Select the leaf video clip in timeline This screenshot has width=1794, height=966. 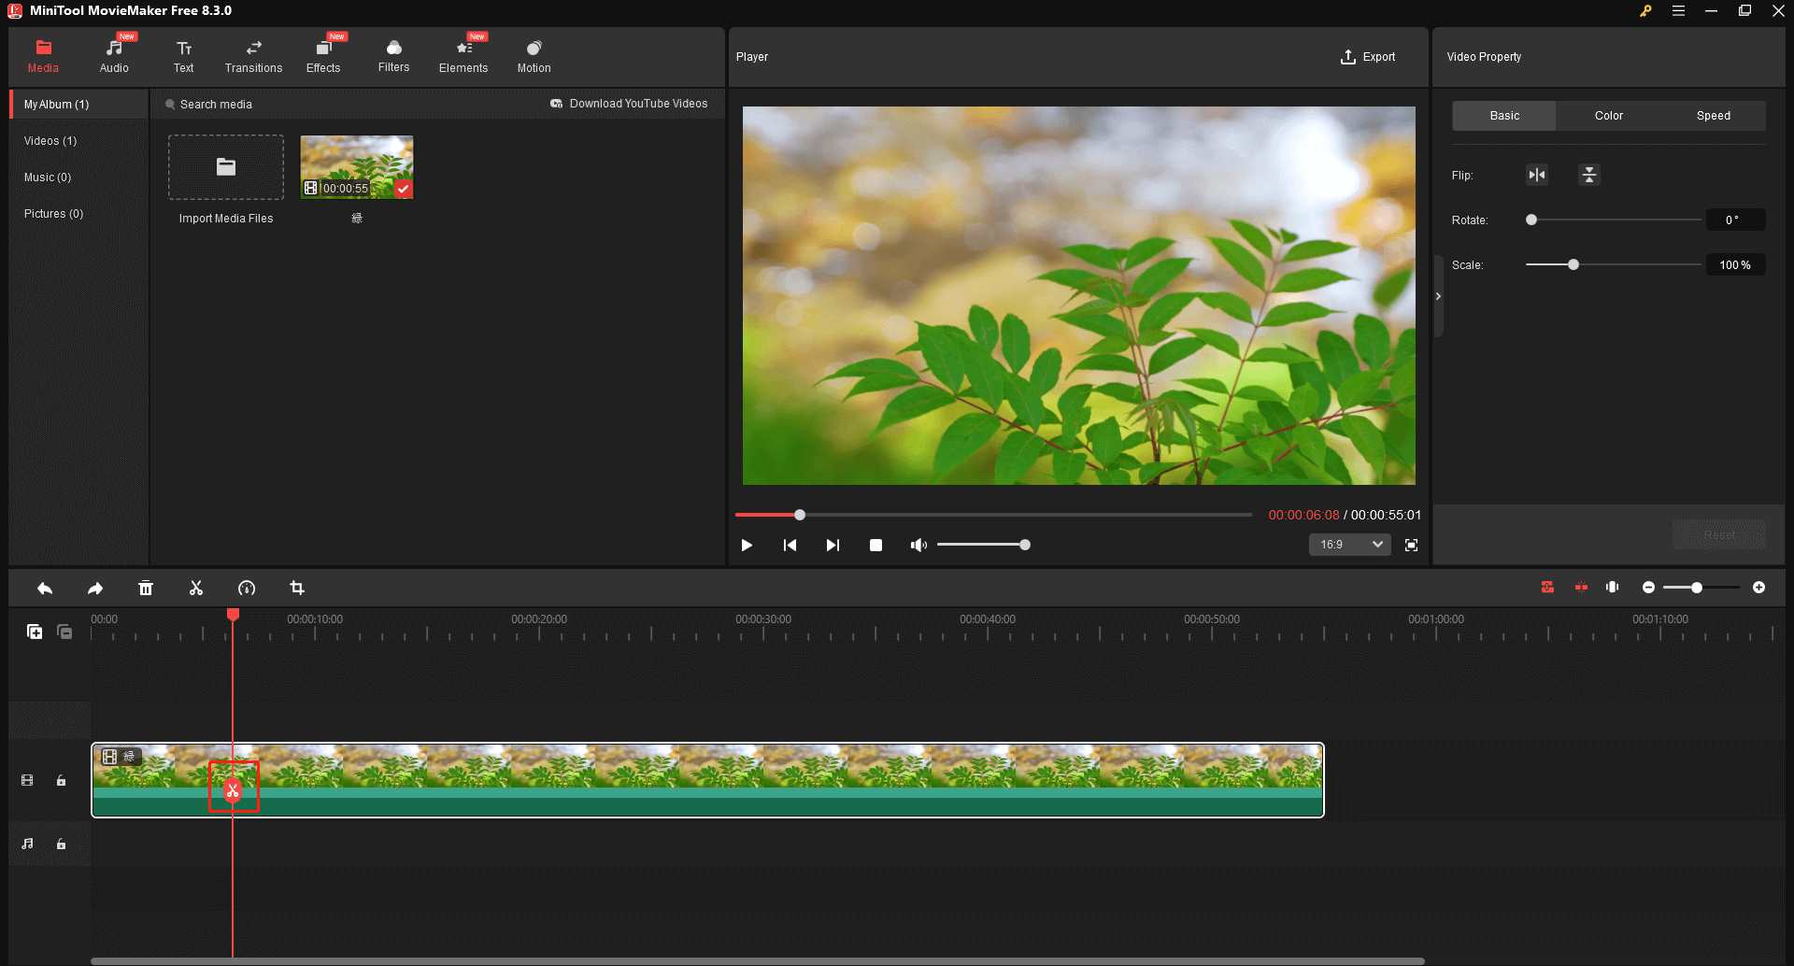[x=707, y=780]
